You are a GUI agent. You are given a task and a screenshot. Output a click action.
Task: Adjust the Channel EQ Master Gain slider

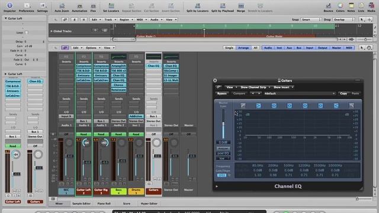[x=223, y=124]
